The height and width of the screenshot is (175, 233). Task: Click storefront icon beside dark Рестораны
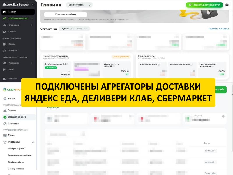tap(4, 63)
